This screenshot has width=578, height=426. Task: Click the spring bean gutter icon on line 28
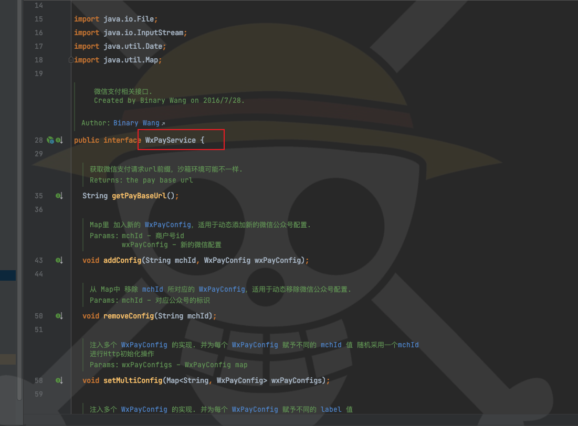tap(50, 140)
